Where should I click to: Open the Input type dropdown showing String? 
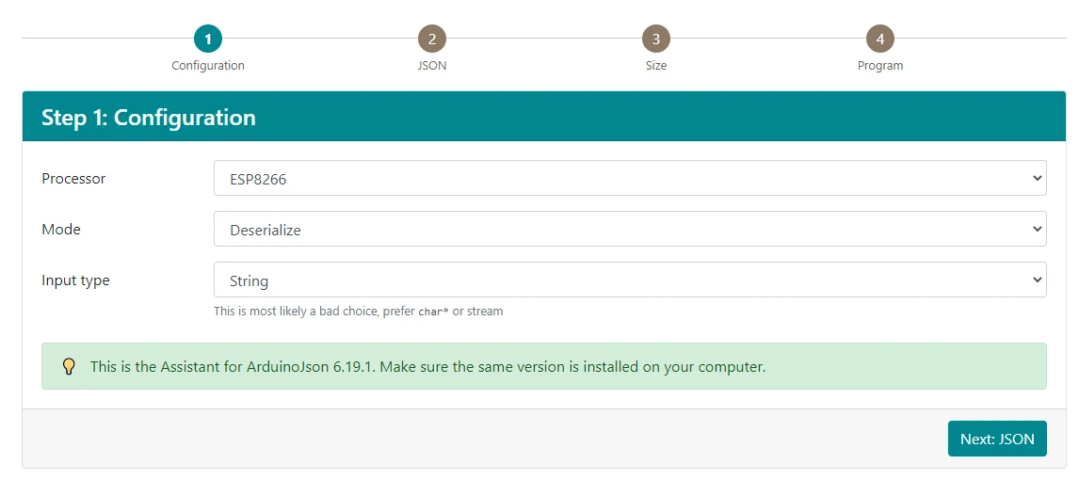[630, 280]
